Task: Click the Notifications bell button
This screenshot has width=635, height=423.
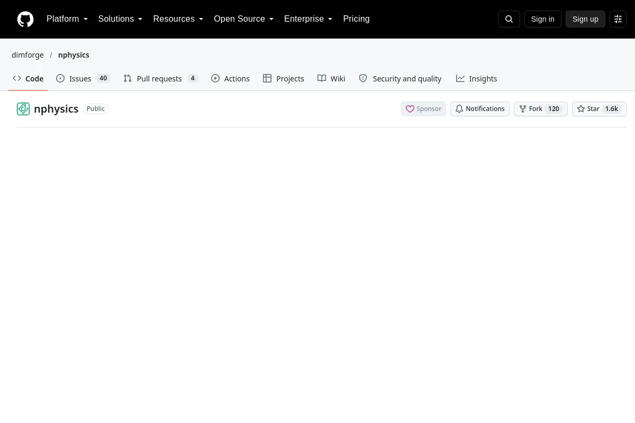Action: [x=480, y=109]
